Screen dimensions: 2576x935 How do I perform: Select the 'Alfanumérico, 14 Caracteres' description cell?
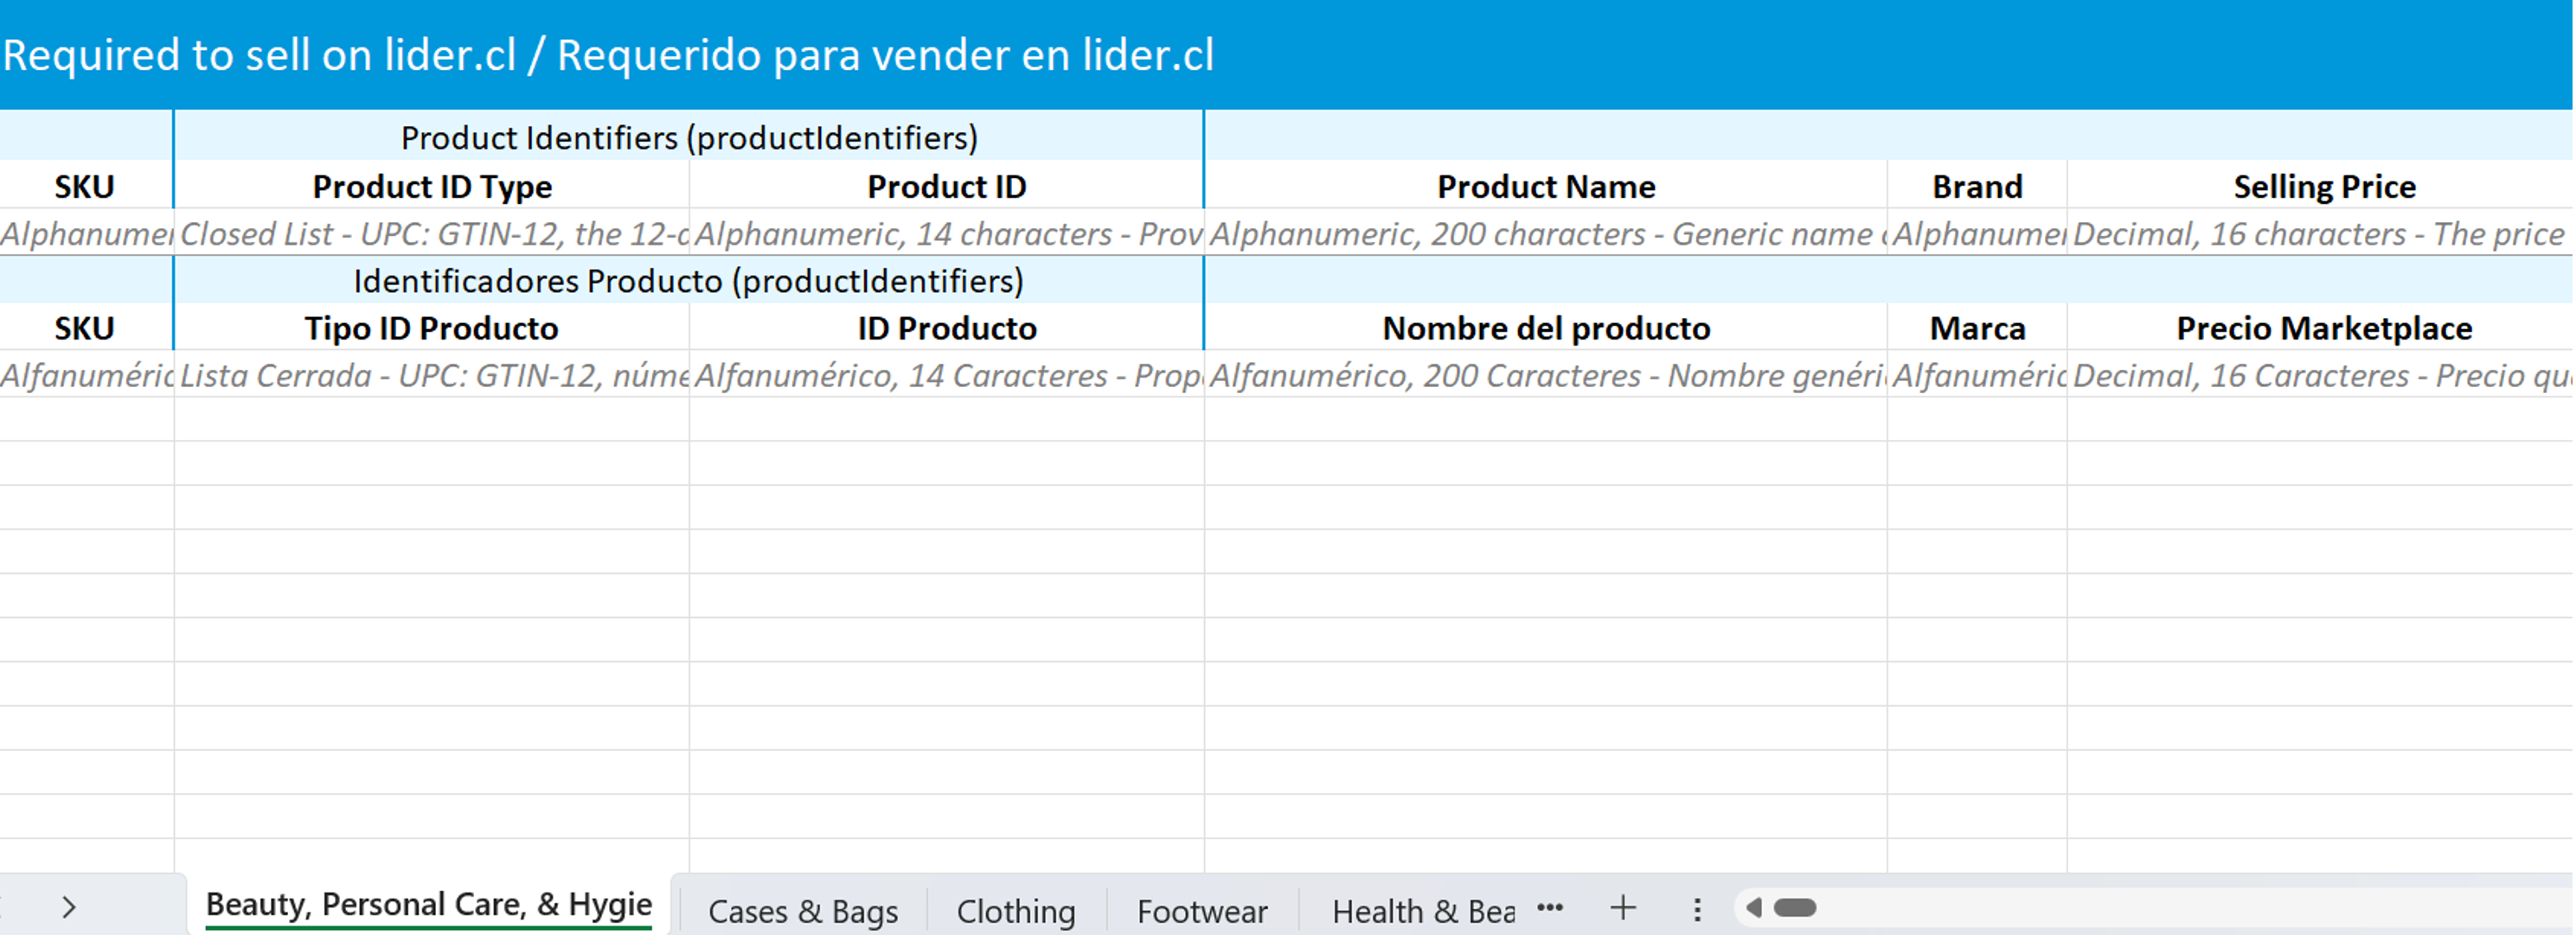pos(946,376)
